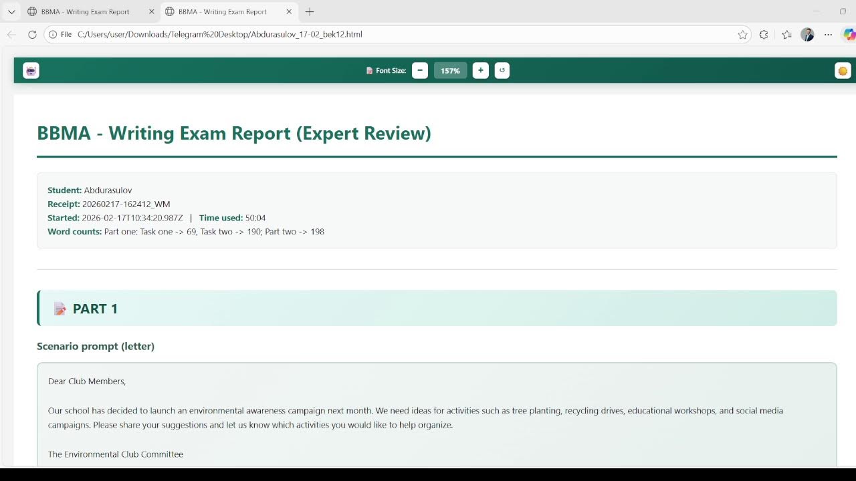
Task: Click 'The Environmental Club Committee' signature
Action: point(115,454)
